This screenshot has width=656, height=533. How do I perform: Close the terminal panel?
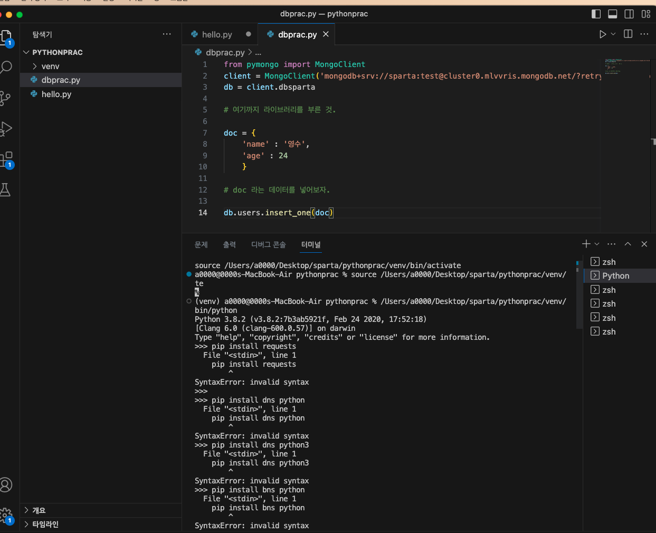click(644, 244)
